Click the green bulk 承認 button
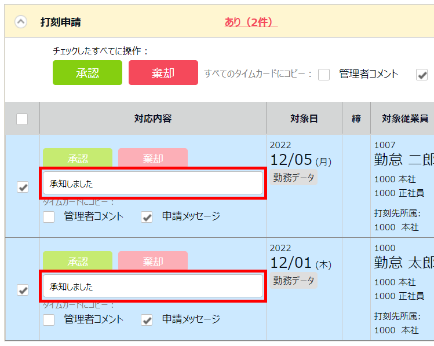 [x=87, y=73]
